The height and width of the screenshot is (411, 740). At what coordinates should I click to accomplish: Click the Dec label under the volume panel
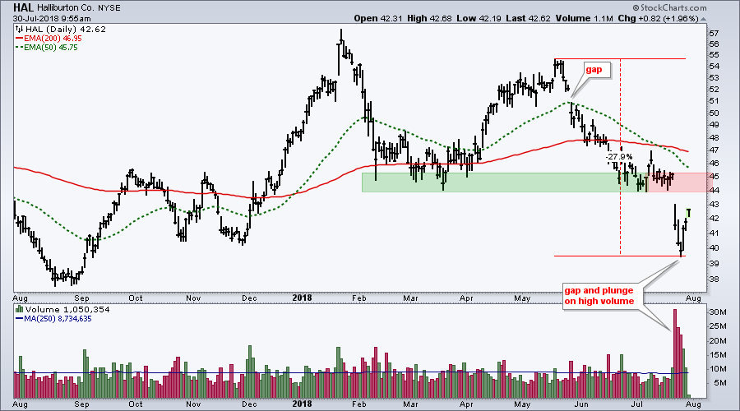point(249,404)
